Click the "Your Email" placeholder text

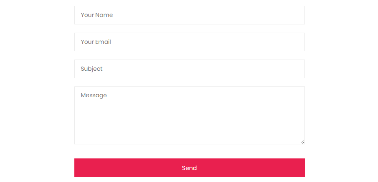pos(96,42)
